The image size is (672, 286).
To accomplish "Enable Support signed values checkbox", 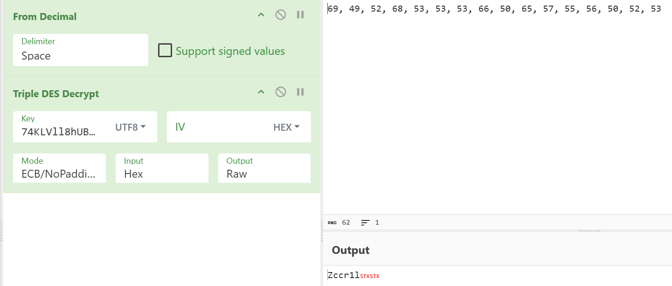I will (165, 50).
